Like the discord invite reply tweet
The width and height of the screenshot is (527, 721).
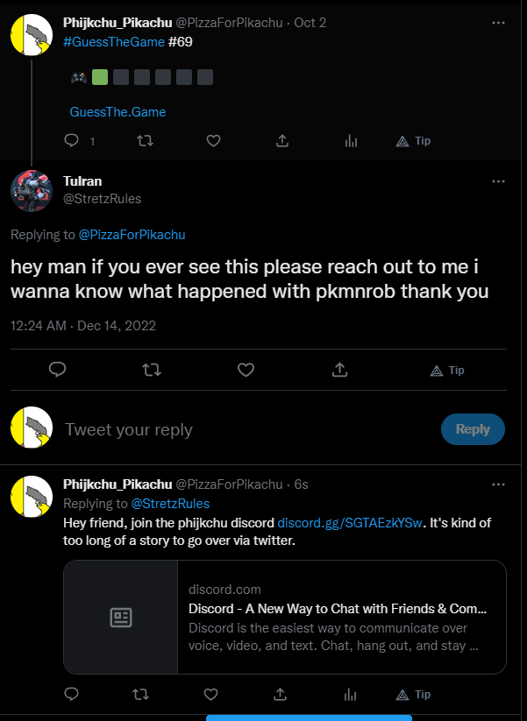[x=210, y=695]
